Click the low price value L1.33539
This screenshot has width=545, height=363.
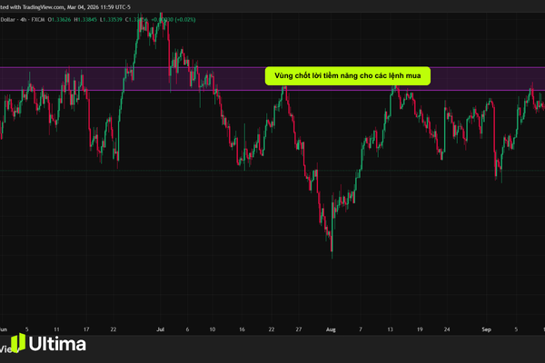(x=111, y=20)
